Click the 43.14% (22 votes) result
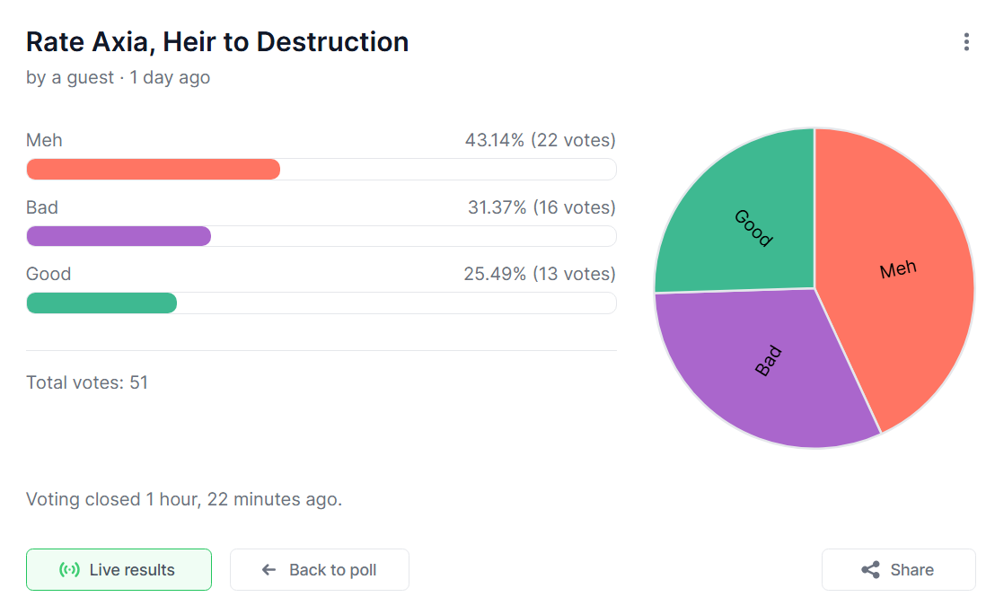 tap(540, 140)
